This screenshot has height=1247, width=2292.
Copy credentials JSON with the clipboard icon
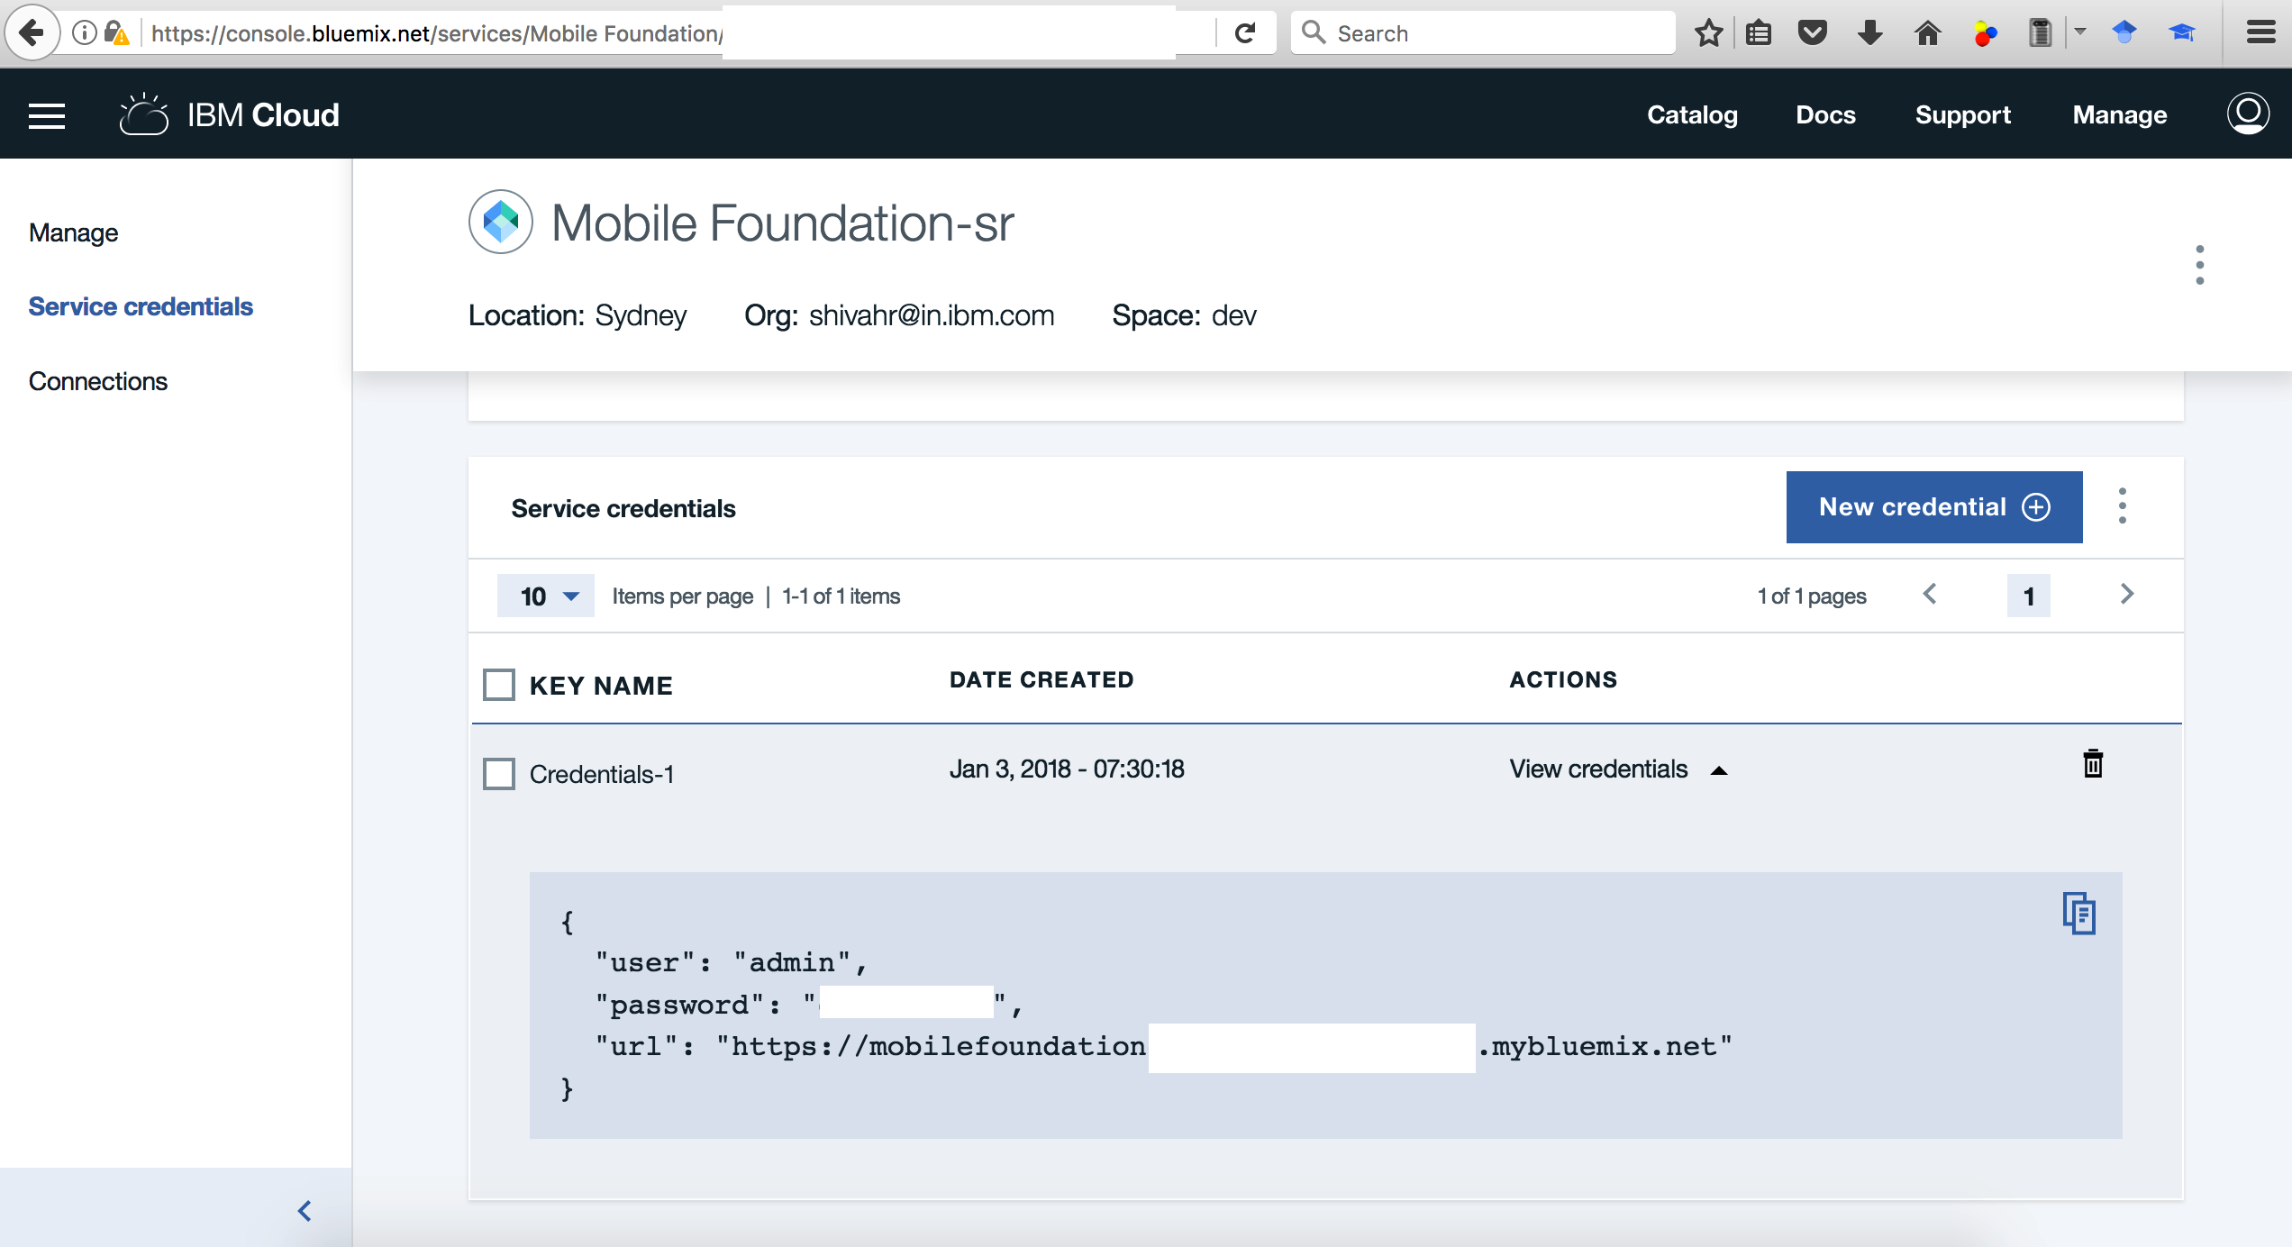point(2078,914)
